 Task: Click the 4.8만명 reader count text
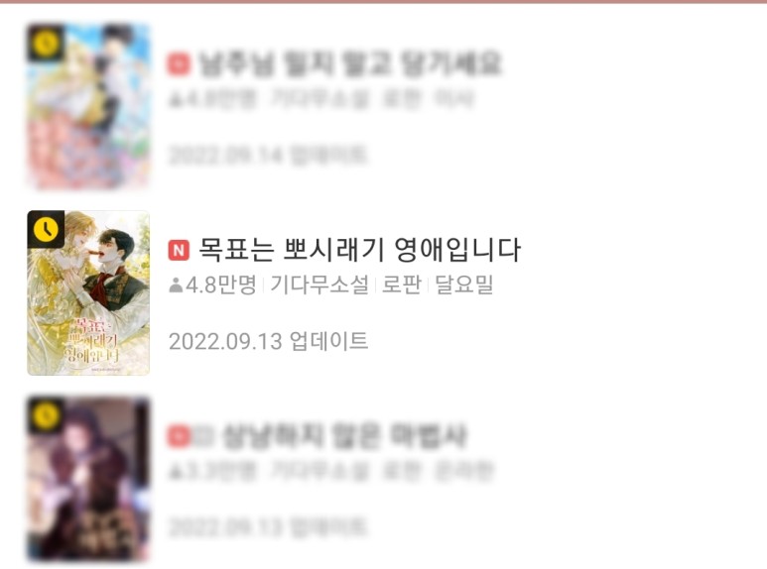pyautogui.click(x=221, y=284)
